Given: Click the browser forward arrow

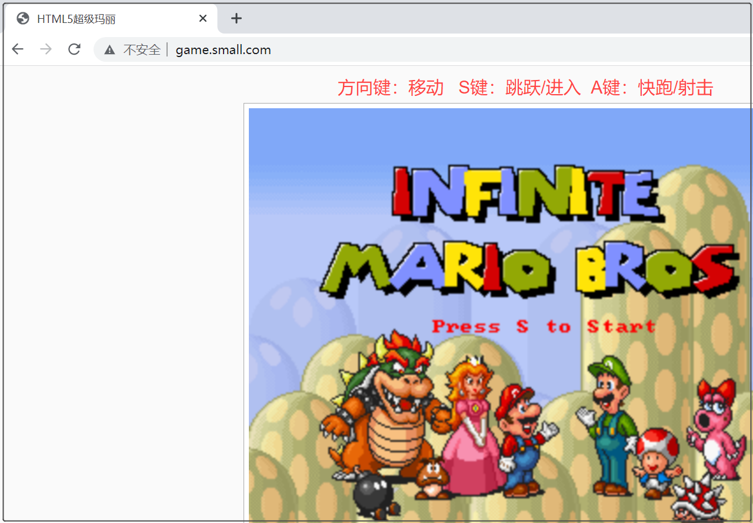Looking at the screenshot, I should tap(46, 49).
